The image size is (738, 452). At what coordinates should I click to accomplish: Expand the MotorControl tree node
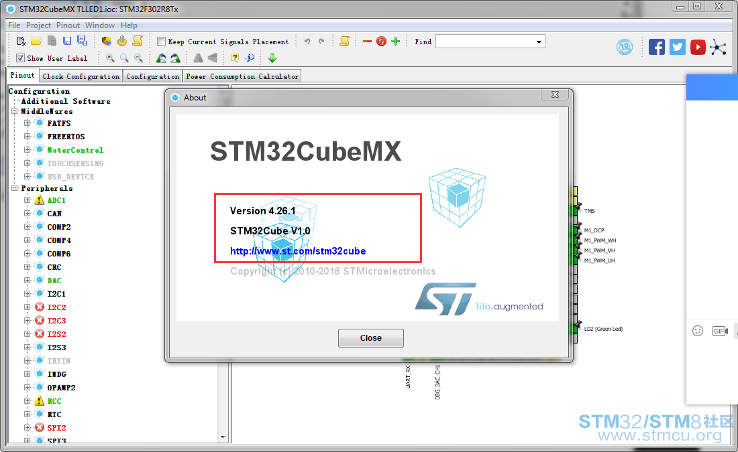pos(28,150)
